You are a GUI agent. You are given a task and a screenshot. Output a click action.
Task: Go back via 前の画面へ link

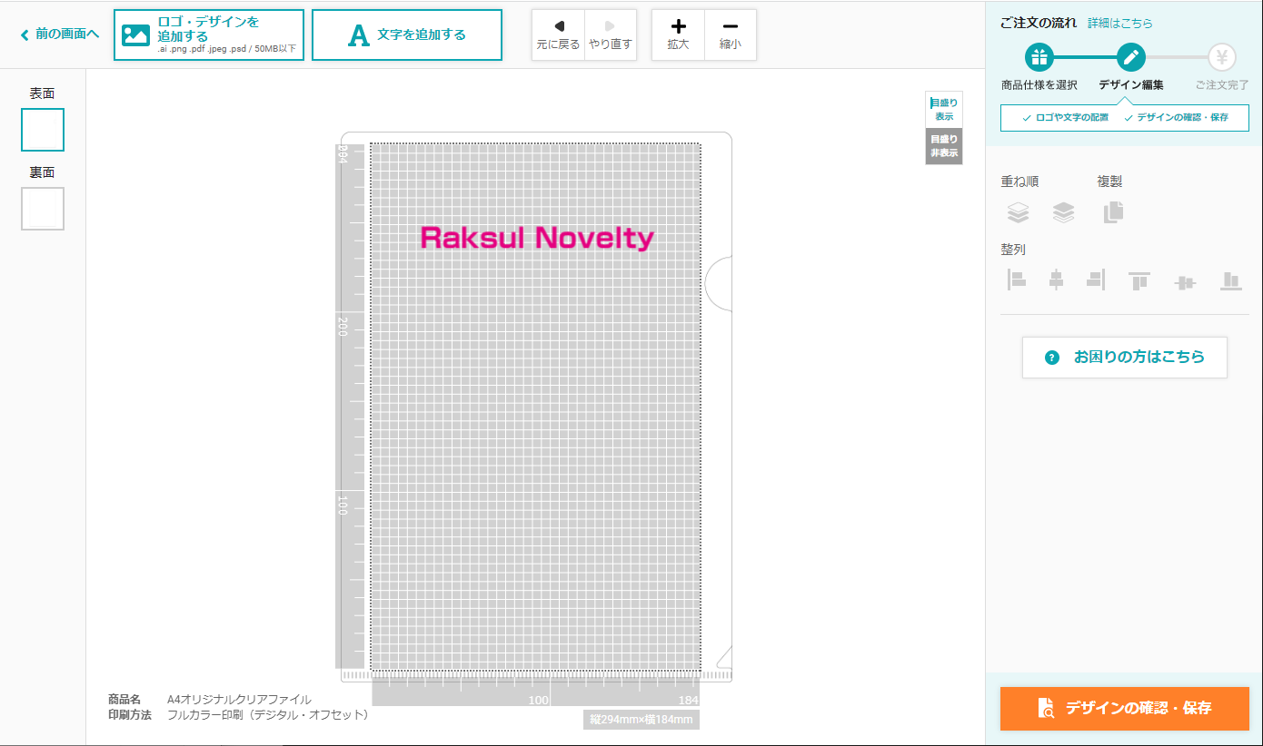60,34
